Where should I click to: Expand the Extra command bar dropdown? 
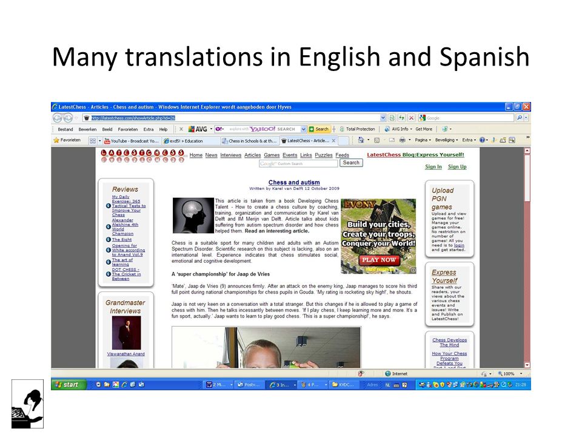(469, 140)
